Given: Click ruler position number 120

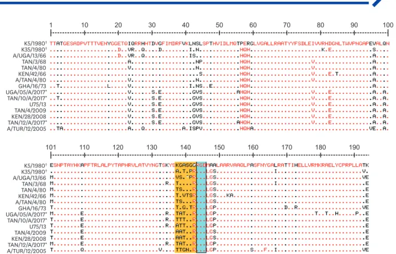Looking at the screenshot, I should tap(118, 147).
